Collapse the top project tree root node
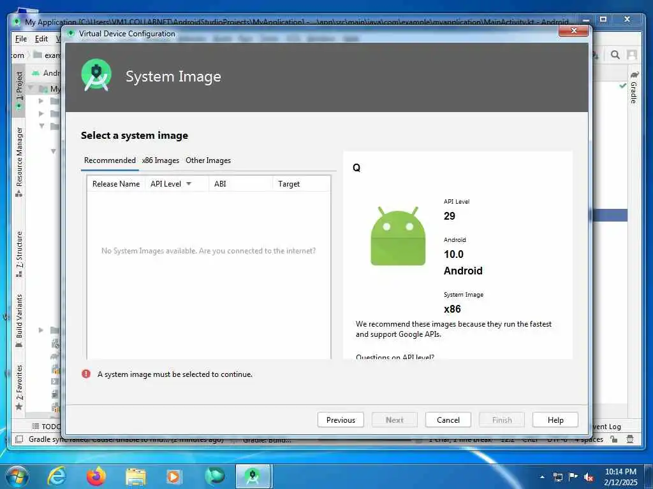 tap(31, 88)
